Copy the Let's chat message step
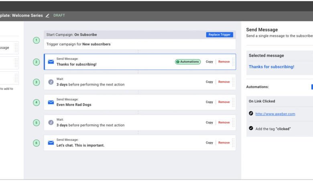The height and width of the screenshot is (181, 313). click(209, 143)
